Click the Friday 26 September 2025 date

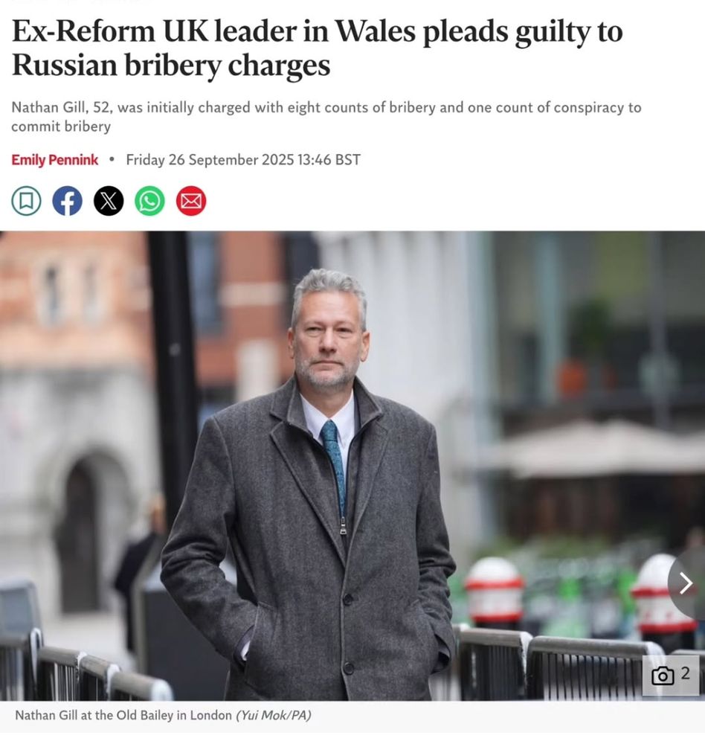[210, 160]
